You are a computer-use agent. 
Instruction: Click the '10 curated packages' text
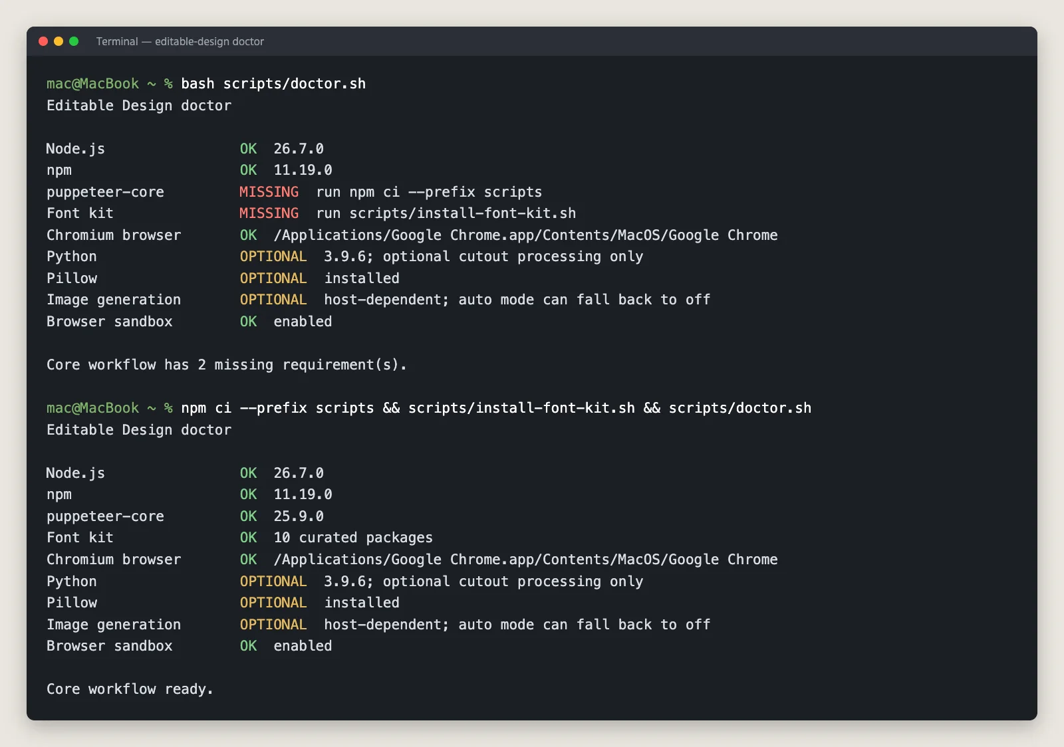353,538
